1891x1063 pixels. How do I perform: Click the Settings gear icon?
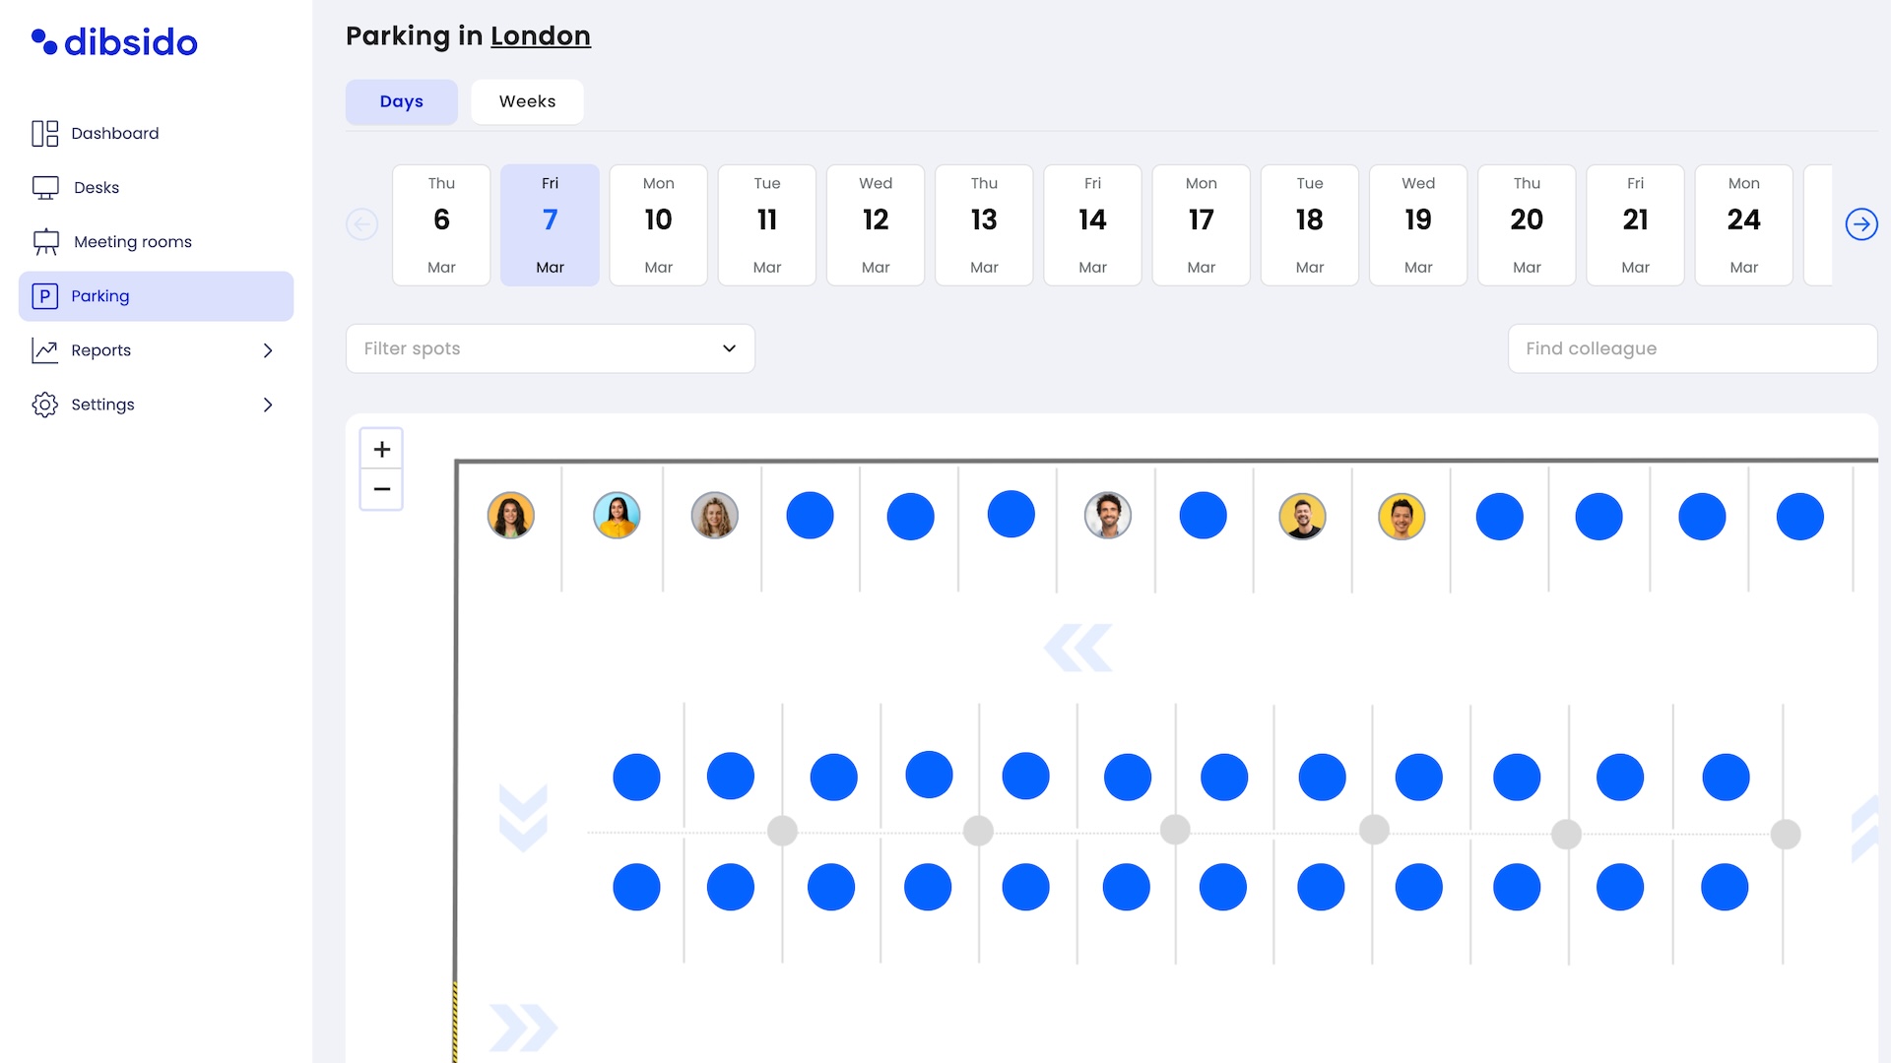click(45, 405)
